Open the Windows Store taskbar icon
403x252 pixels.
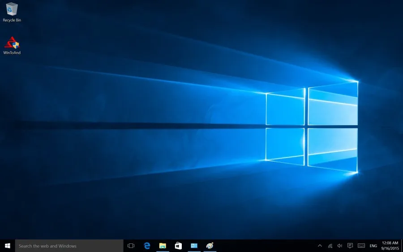coord(178,246)
